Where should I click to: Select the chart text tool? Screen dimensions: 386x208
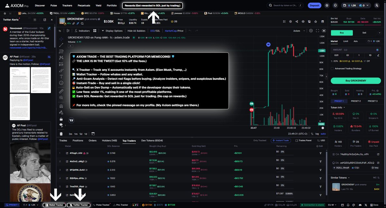(x=61, y=77)
